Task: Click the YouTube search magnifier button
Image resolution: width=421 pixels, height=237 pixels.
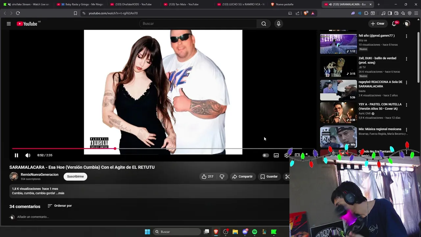Action: click(263, 24)
